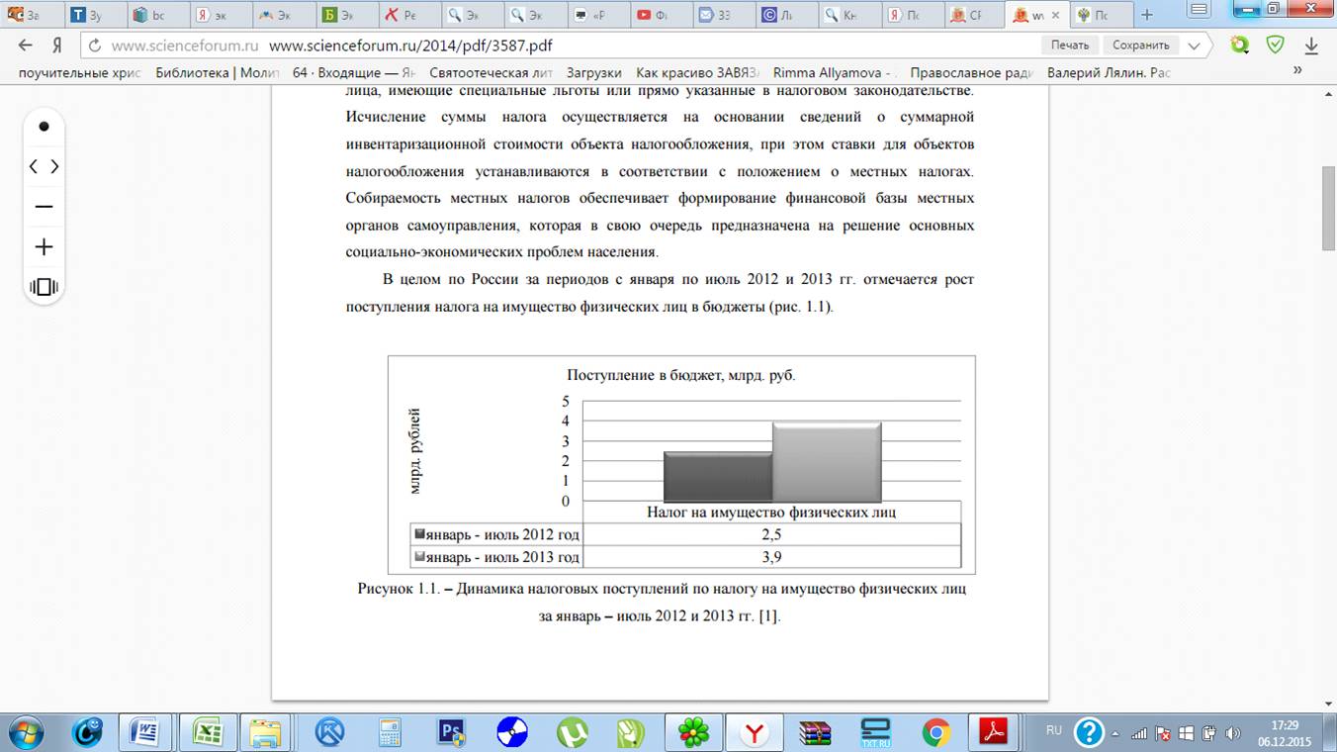Click the chart title 'Поступление в бюджет, млрд. руб.'

pos(681,375)
